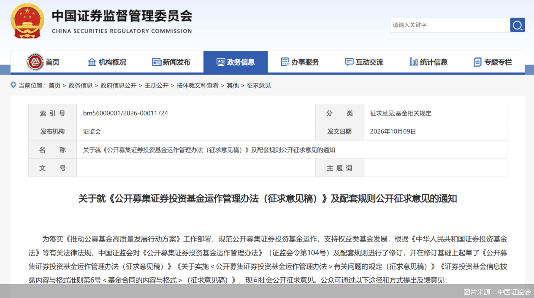Open the 专题专栏 navigation tab
534x298 pixels.
493,62
